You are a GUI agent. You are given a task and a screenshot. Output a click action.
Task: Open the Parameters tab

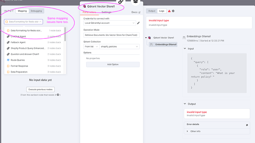pyautogui.click(x=89, y=12)
